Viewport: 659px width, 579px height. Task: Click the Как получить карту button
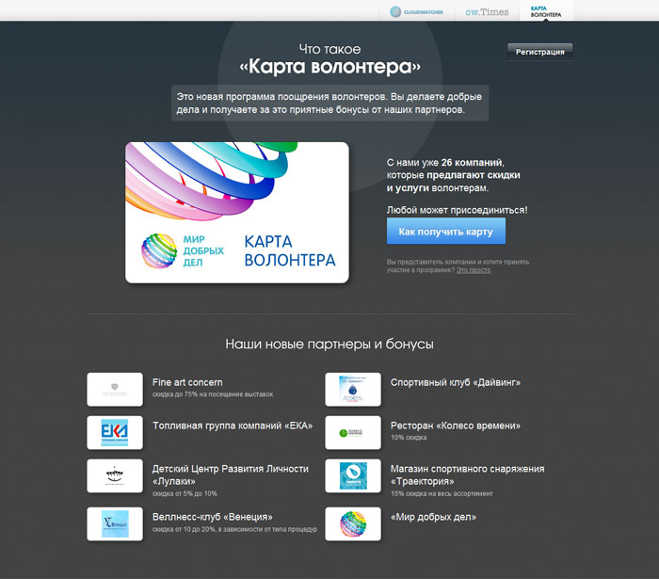(x=446, y=231)
